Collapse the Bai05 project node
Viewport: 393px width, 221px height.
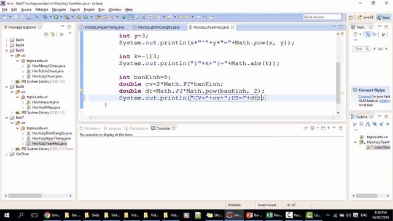click(7, 50)
